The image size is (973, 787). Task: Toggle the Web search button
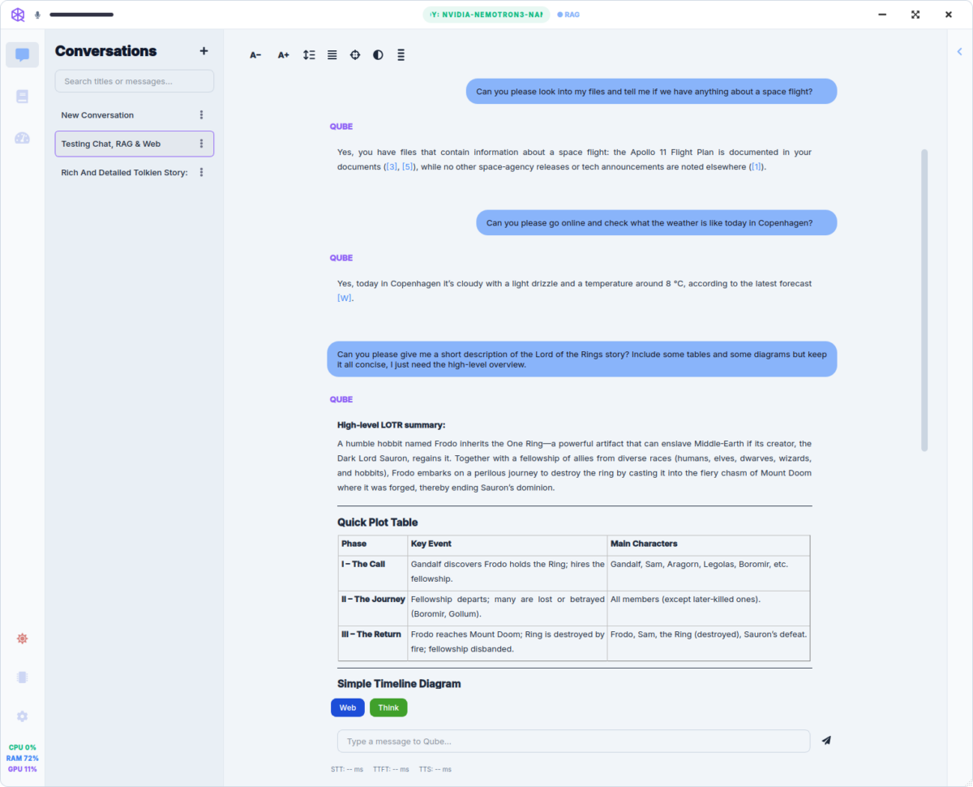348,707
